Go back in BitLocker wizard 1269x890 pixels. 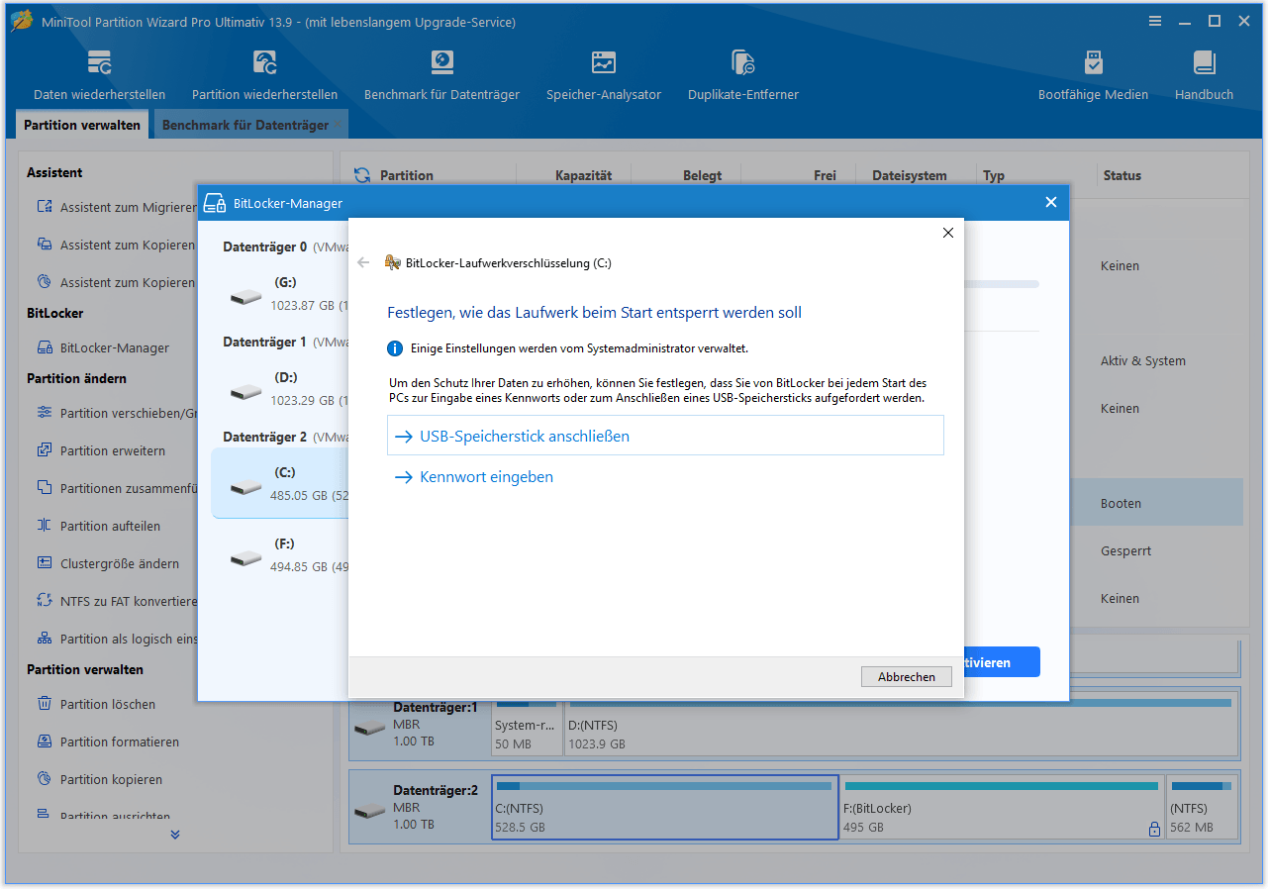[363, 263]
